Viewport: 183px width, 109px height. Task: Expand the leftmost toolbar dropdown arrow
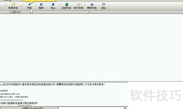pyautogui.click(x=4, y=6)
